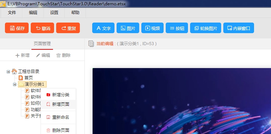Collapse the 演示分类1 folder node
This screenshot has width=271, height=134.
pos(15,84)
